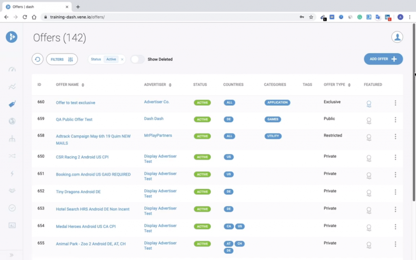This screenshot has height=260, width=416.
Task: Click the handshake icon in sidebar
Action: [x=12, y=190]
